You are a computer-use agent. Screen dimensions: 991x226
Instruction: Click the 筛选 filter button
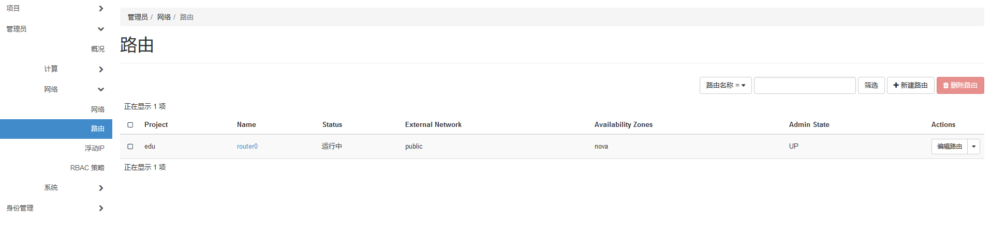pyautogui.click(x=871, y=86)
